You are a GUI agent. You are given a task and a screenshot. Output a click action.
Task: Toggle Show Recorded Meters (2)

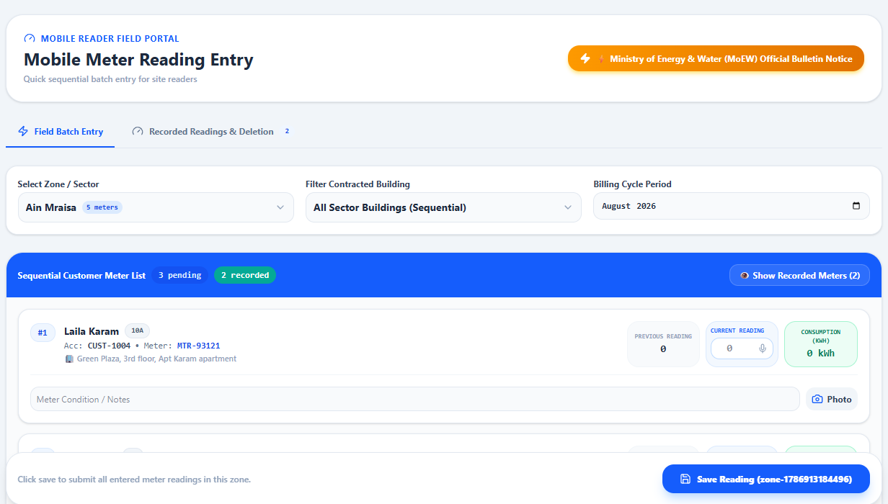pos(799,275)
